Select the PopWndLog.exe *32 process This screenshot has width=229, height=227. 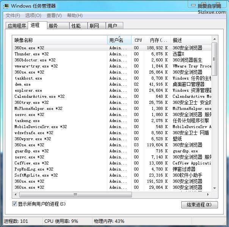(x=112, y=169)
